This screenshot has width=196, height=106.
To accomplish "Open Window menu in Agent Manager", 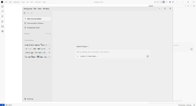I will (46, 9).
